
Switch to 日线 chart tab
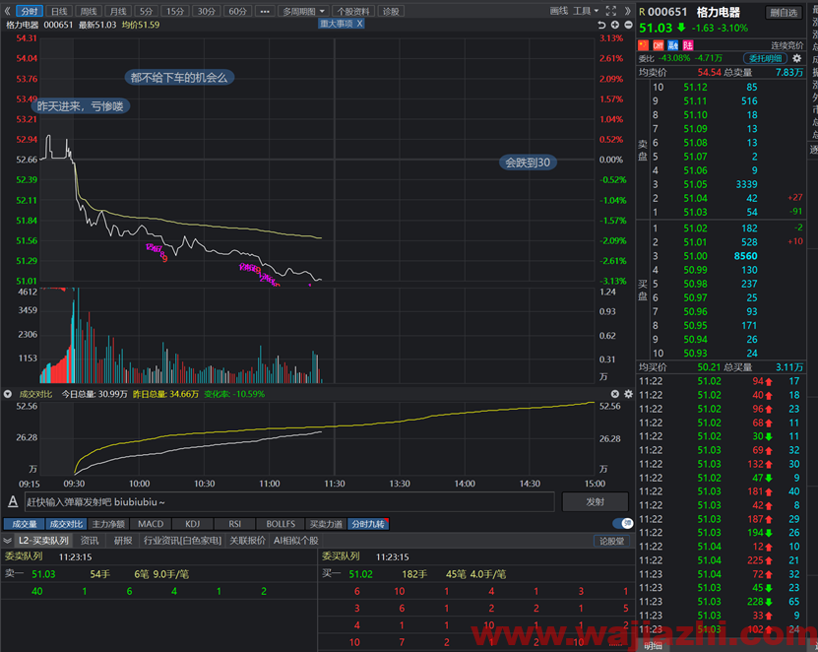pos(59,11)
